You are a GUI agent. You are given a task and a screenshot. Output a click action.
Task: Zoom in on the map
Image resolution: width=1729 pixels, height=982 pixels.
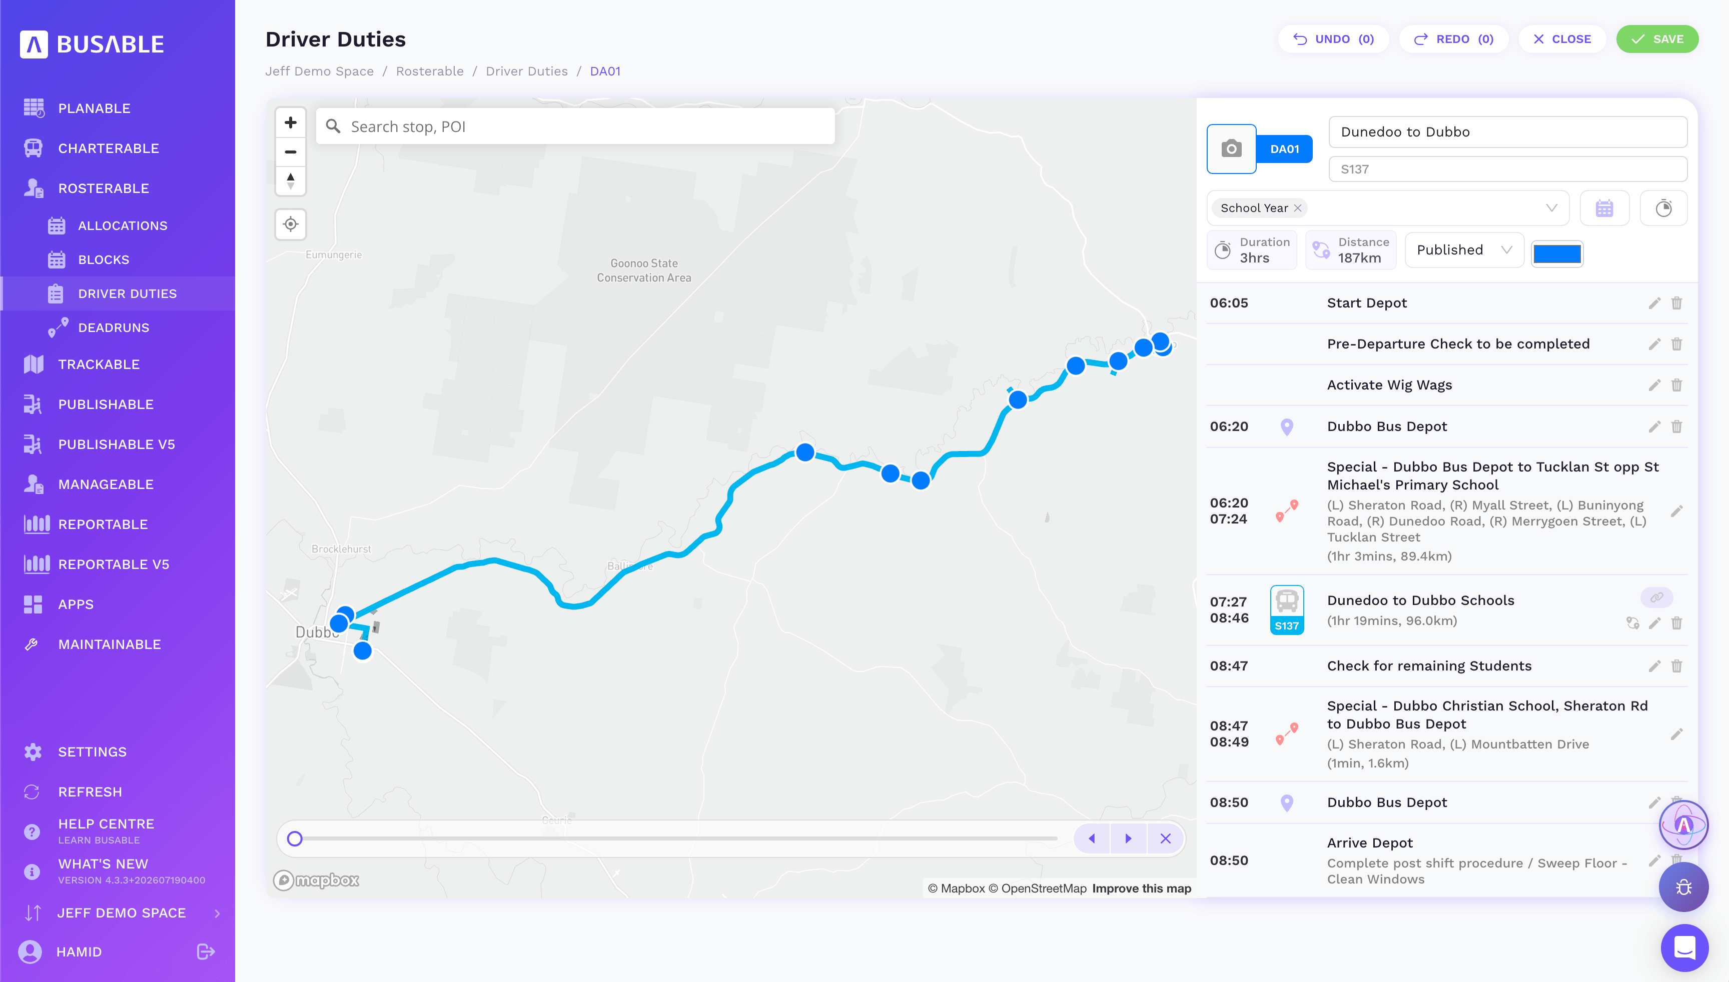tap(290, 123)
